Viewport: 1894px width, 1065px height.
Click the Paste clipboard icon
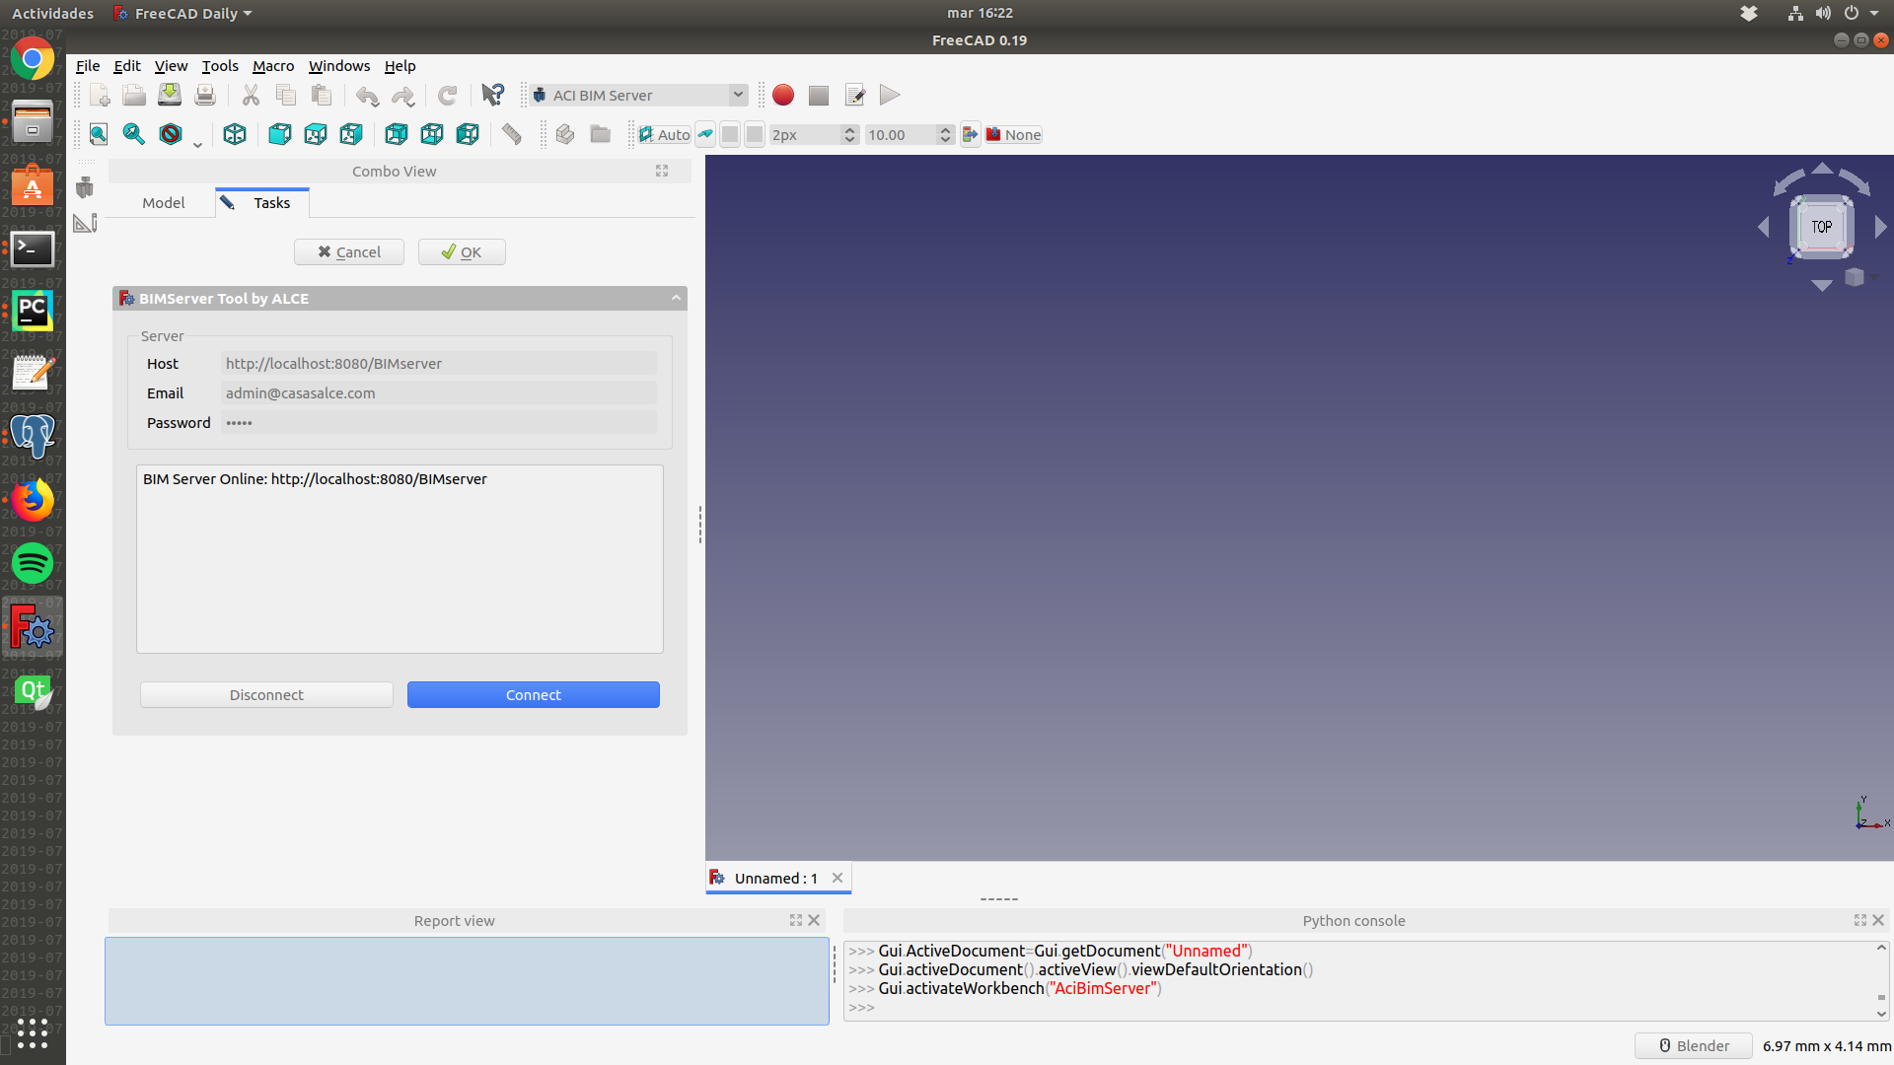pyautogui.click(x=322, y=95)
